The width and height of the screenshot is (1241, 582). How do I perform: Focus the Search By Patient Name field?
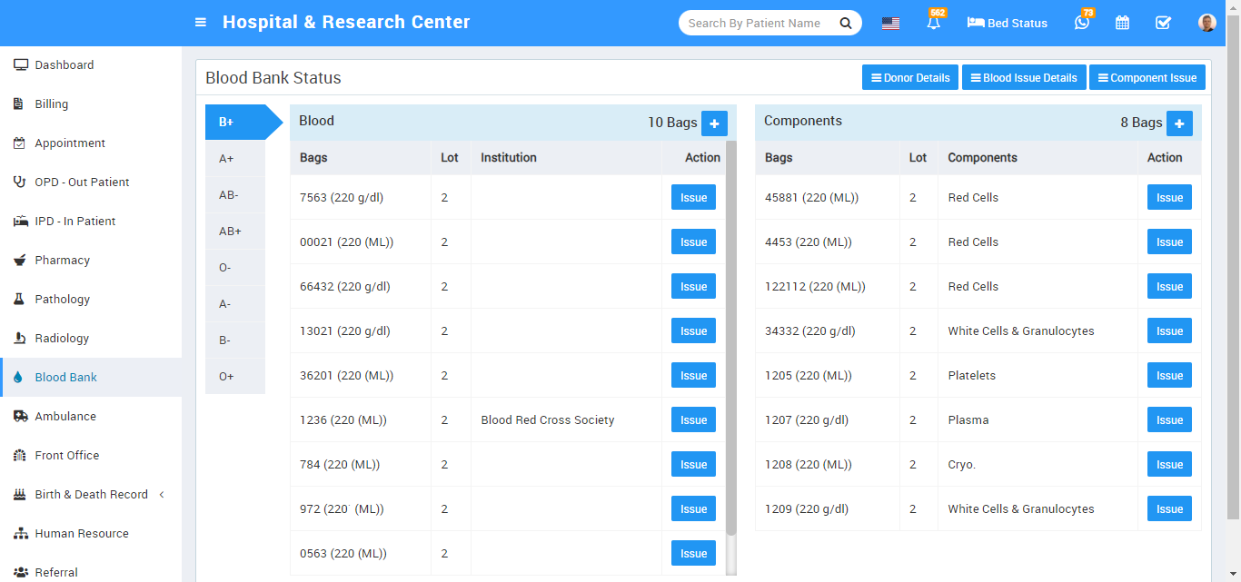756,24
